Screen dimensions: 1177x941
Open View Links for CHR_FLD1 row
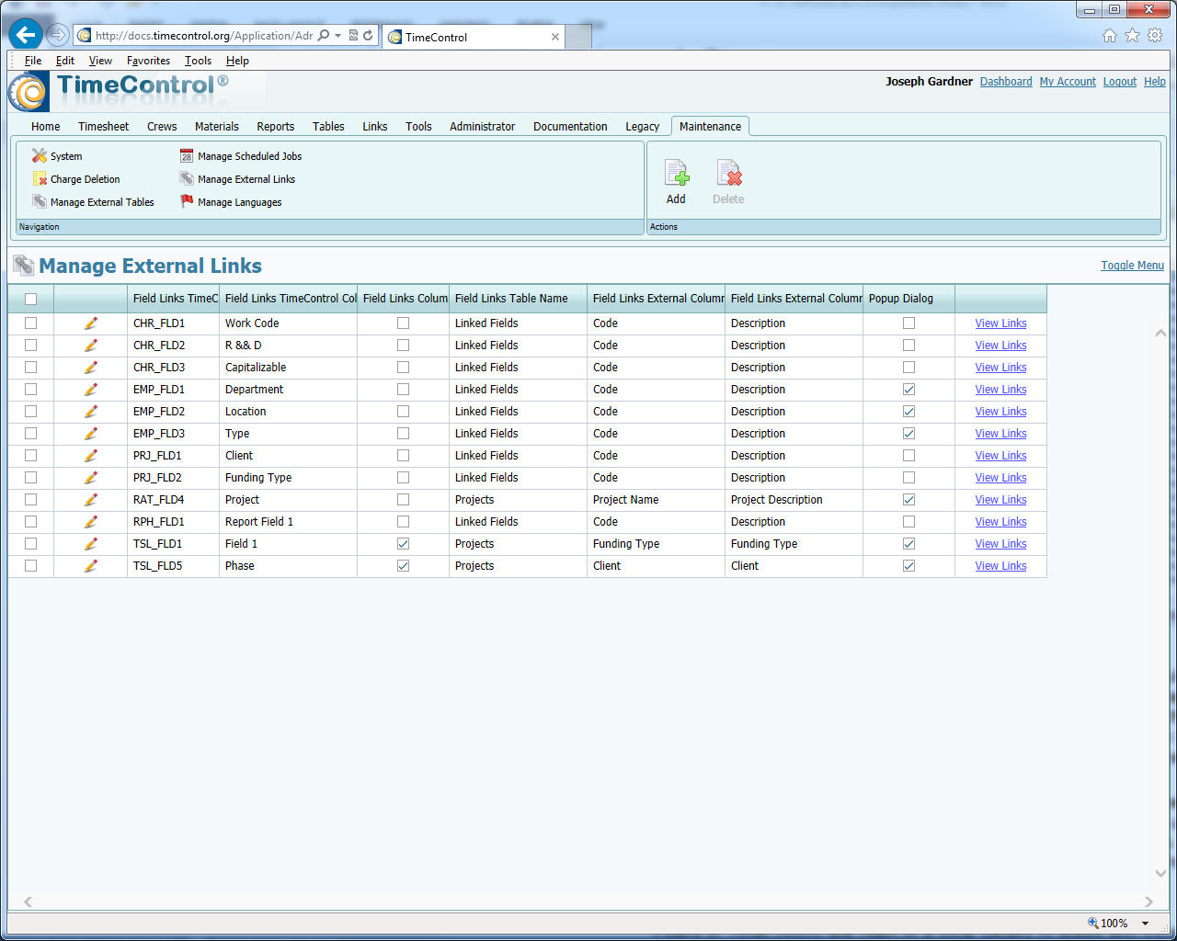(1000, 323)
